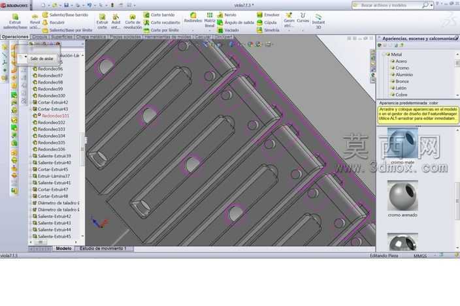Click the search magnifier icon
The image size is (460, 306).
click(x=425, y=5)
